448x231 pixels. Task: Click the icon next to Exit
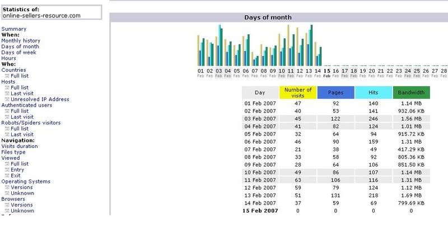pyautogui.click(x=7, y=175)
